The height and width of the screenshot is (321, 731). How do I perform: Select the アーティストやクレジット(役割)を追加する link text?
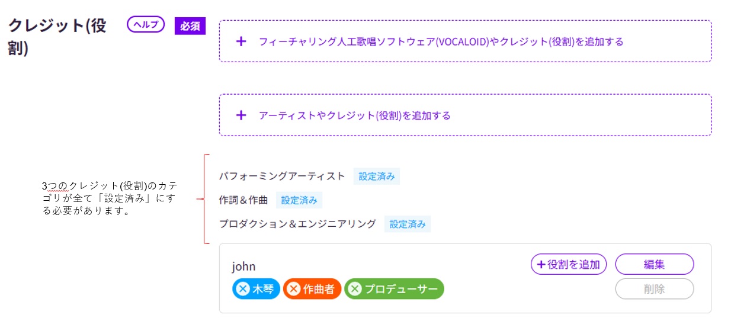tap(354, 115)
